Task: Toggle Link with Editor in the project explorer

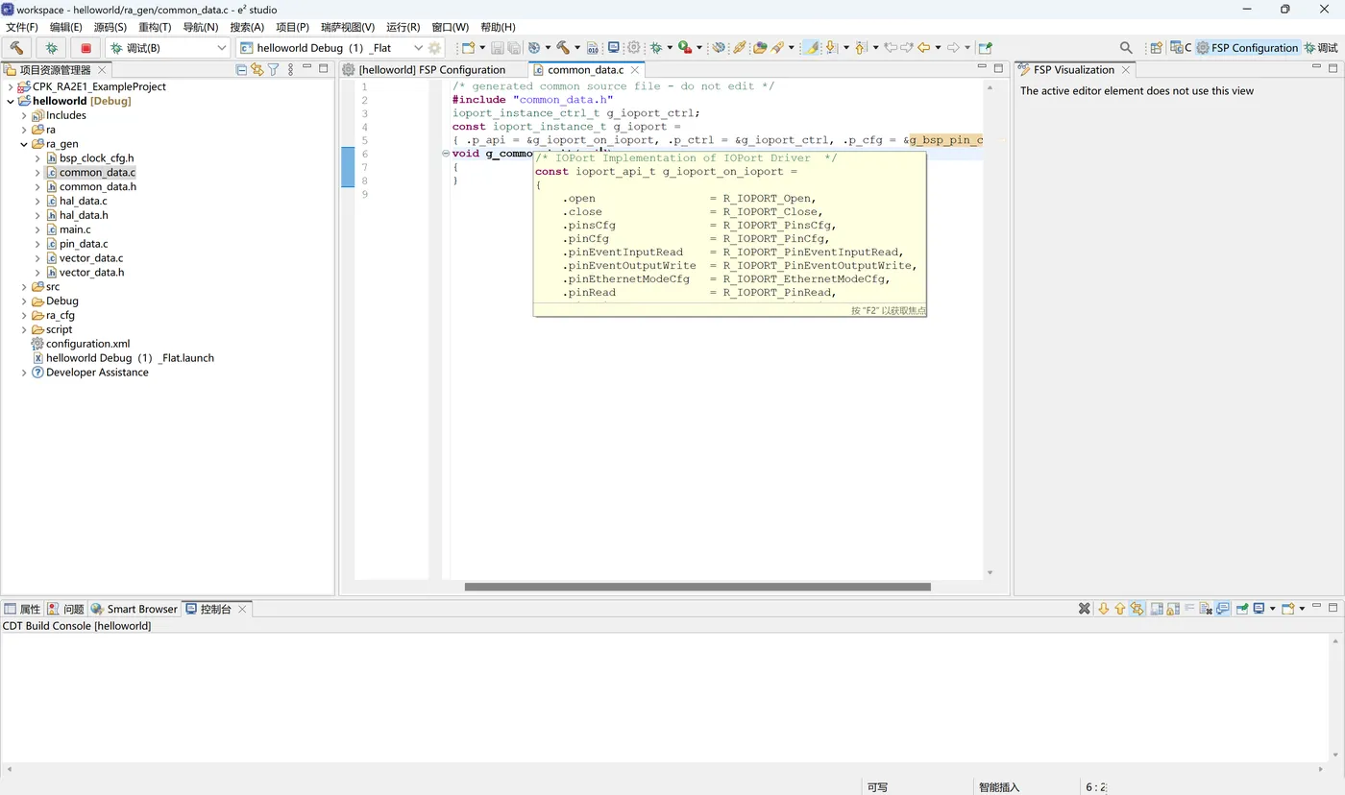Action: click(x=257, y=69)
